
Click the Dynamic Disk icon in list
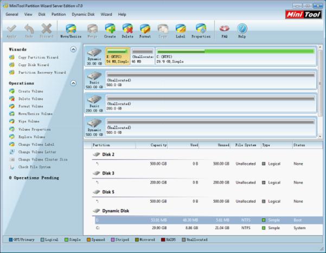[97, 211]
